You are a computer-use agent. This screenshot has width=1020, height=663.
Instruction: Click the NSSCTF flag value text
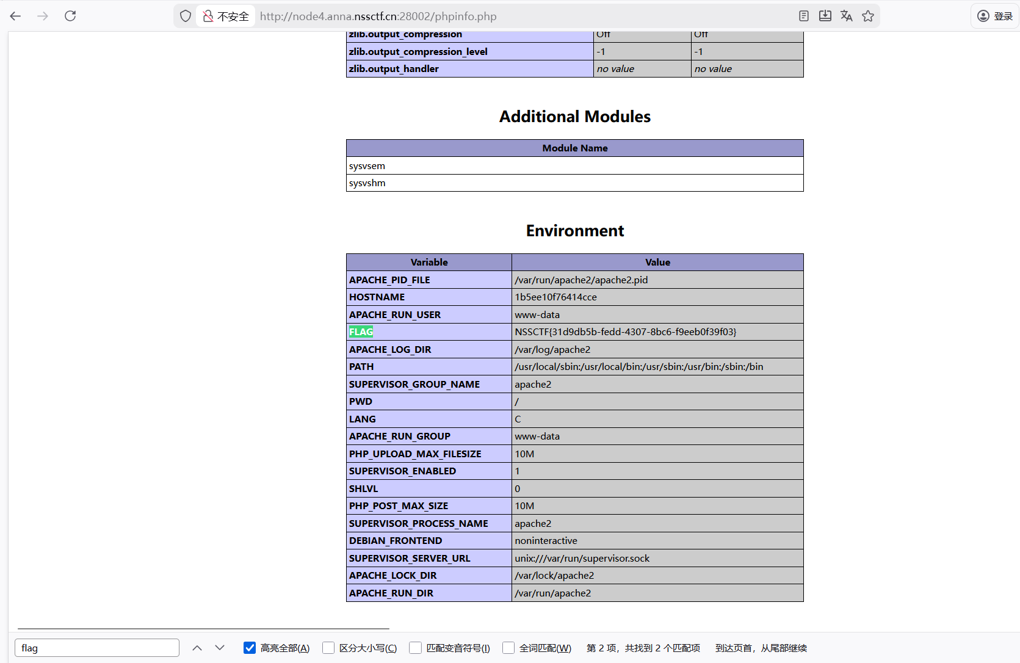pos(625,332)
